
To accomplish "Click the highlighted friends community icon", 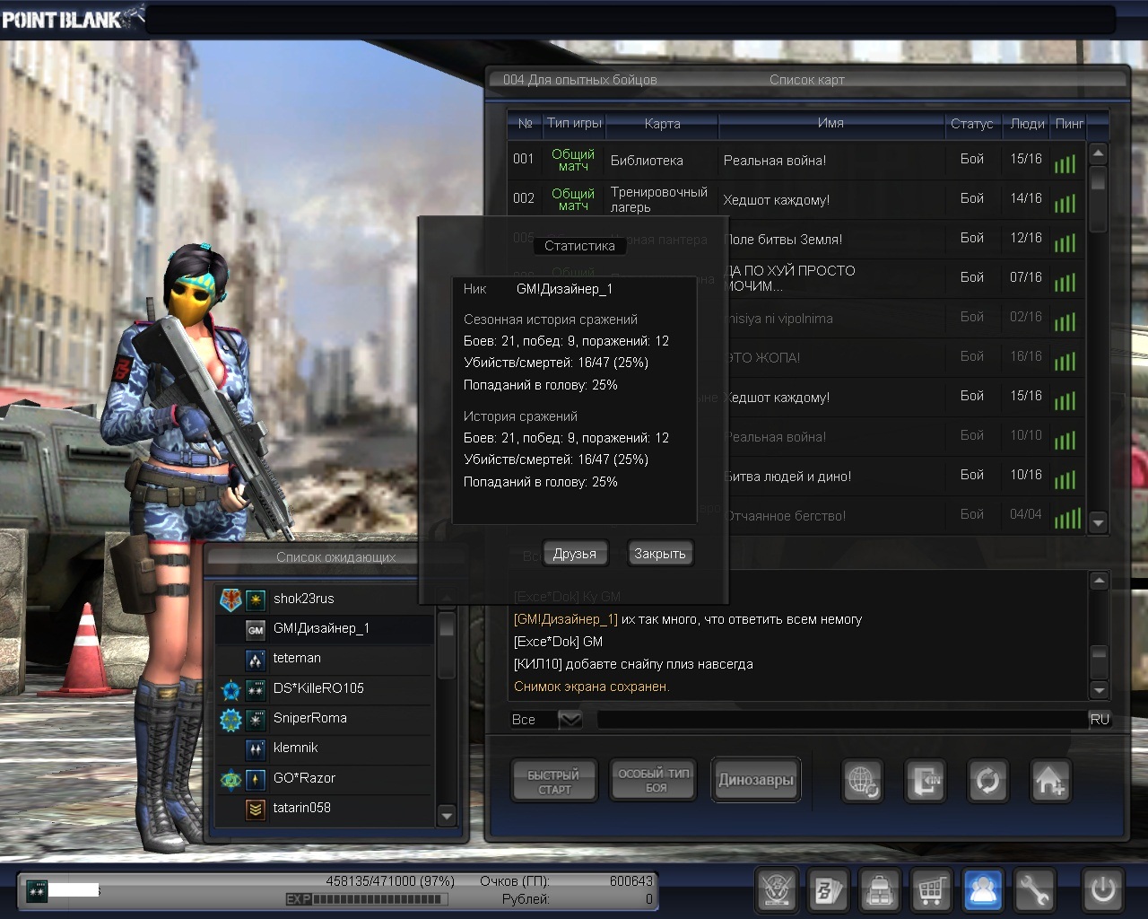I will tap(984, 889).
